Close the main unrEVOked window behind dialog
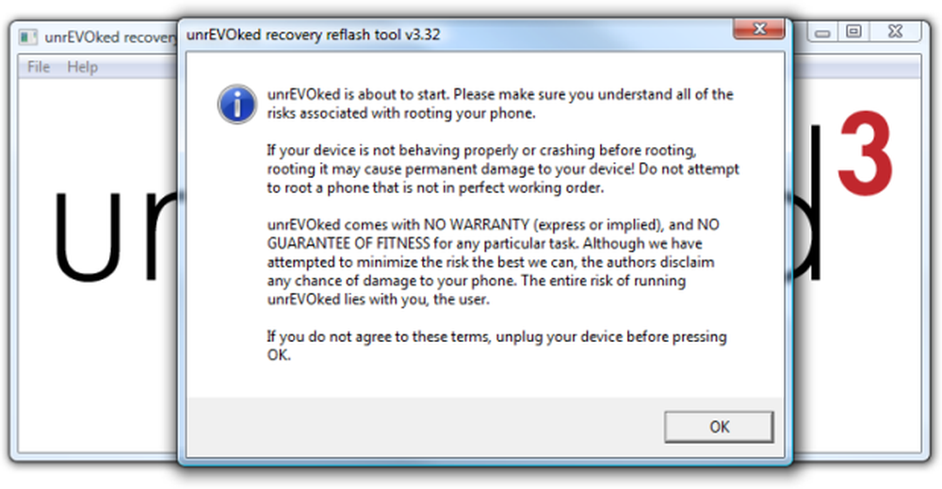The width and height of the screenshot is (942, 489). click(895, 31)
